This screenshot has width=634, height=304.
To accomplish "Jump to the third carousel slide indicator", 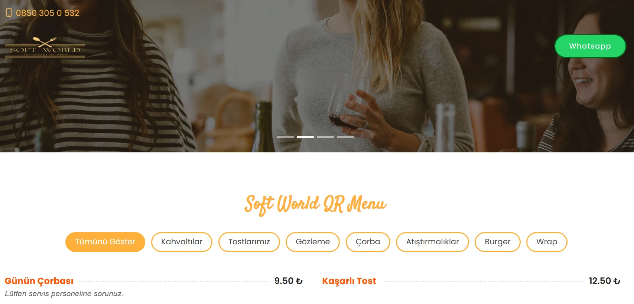I will [325, 137].
